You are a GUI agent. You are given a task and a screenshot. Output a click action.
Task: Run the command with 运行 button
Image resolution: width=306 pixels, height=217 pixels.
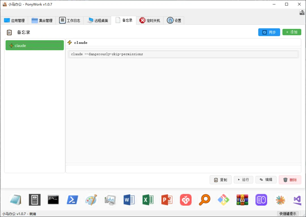coord(243,180)
